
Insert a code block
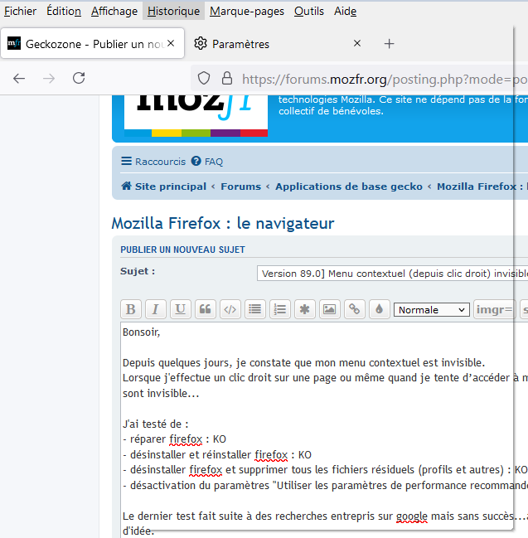(230, 309)
